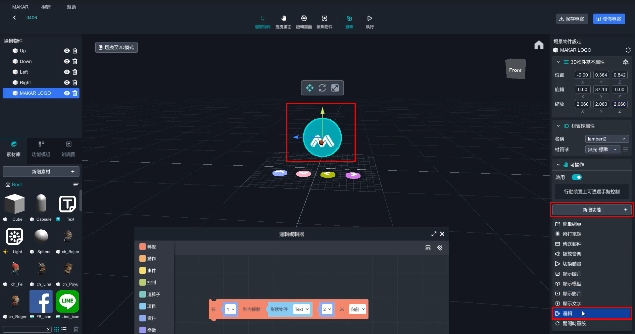Click the clear workspace icon in logic editor
The image size is (635, 334).
tap(440, 248)
